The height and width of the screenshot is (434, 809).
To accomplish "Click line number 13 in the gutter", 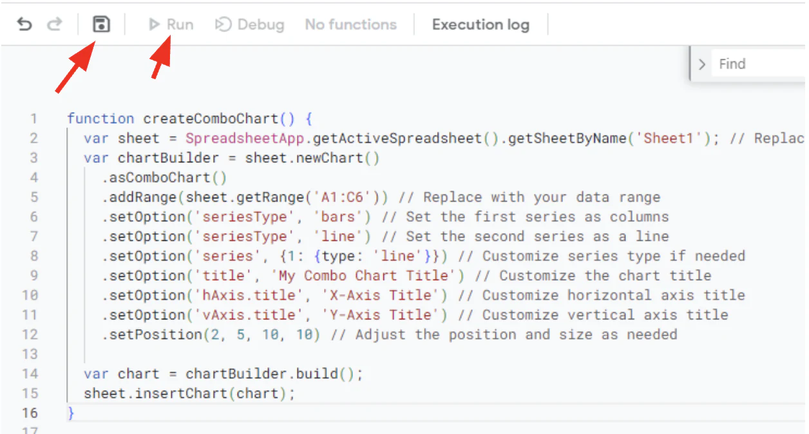I will pos(31,354).
